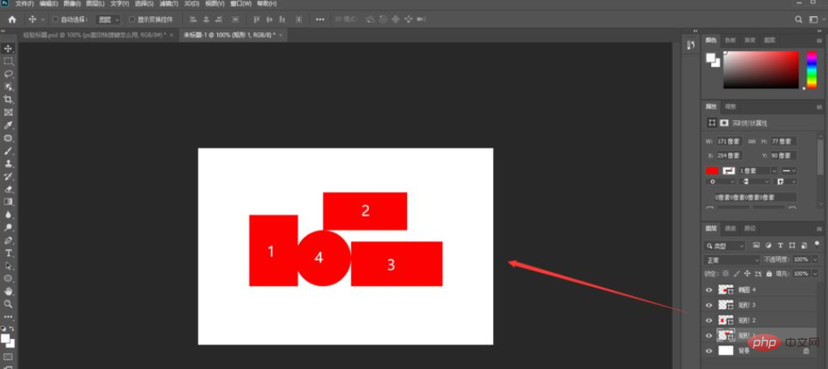This screenshot has width=828, height=369.
Task: Open the blend mode 正常 dropdown
Action: pyautogui.click(x=731, y=260)
